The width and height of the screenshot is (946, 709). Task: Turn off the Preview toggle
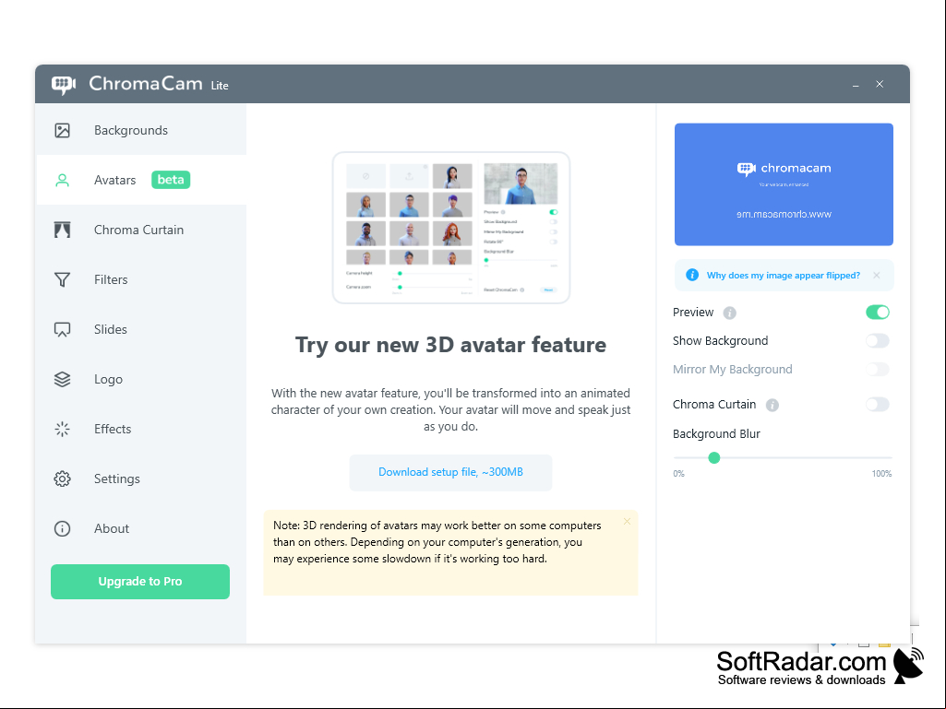coord(877,313)
